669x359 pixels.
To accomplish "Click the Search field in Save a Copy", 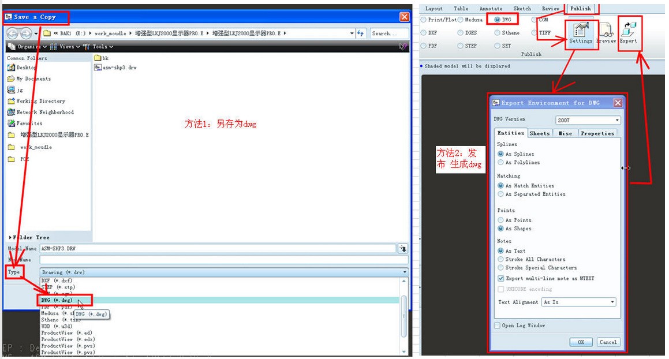I will click(x=388, y=33).
